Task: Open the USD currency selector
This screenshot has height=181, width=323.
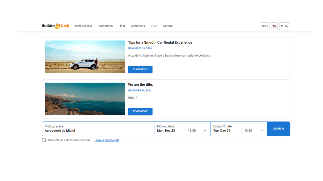Action: (x=265, y=26)
